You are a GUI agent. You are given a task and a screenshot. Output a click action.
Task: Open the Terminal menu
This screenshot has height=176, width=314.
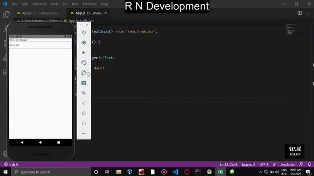(89, 4)
